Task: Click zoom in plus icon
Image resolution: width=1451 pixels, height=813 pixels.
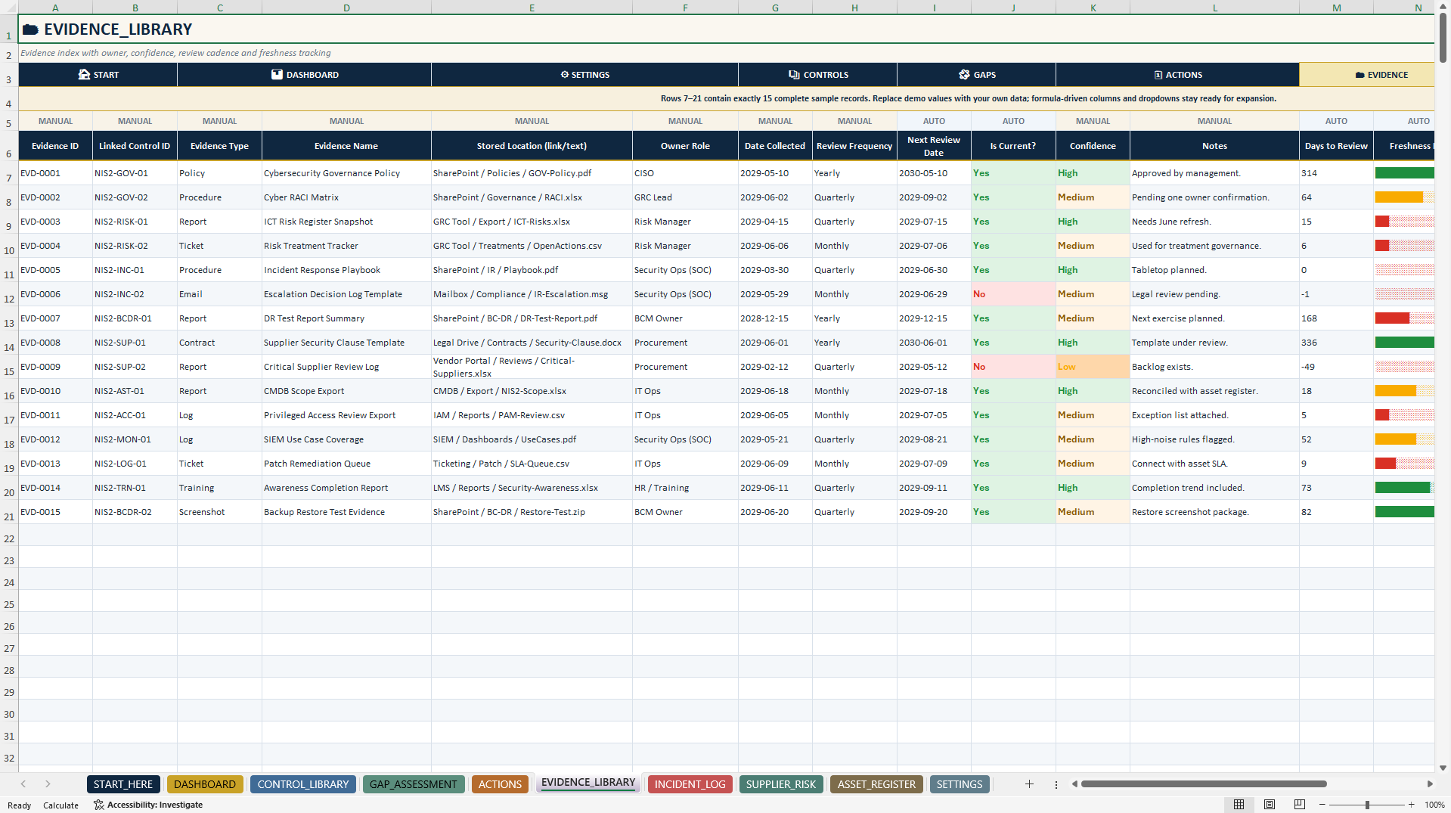Action: pos(1411,805)
